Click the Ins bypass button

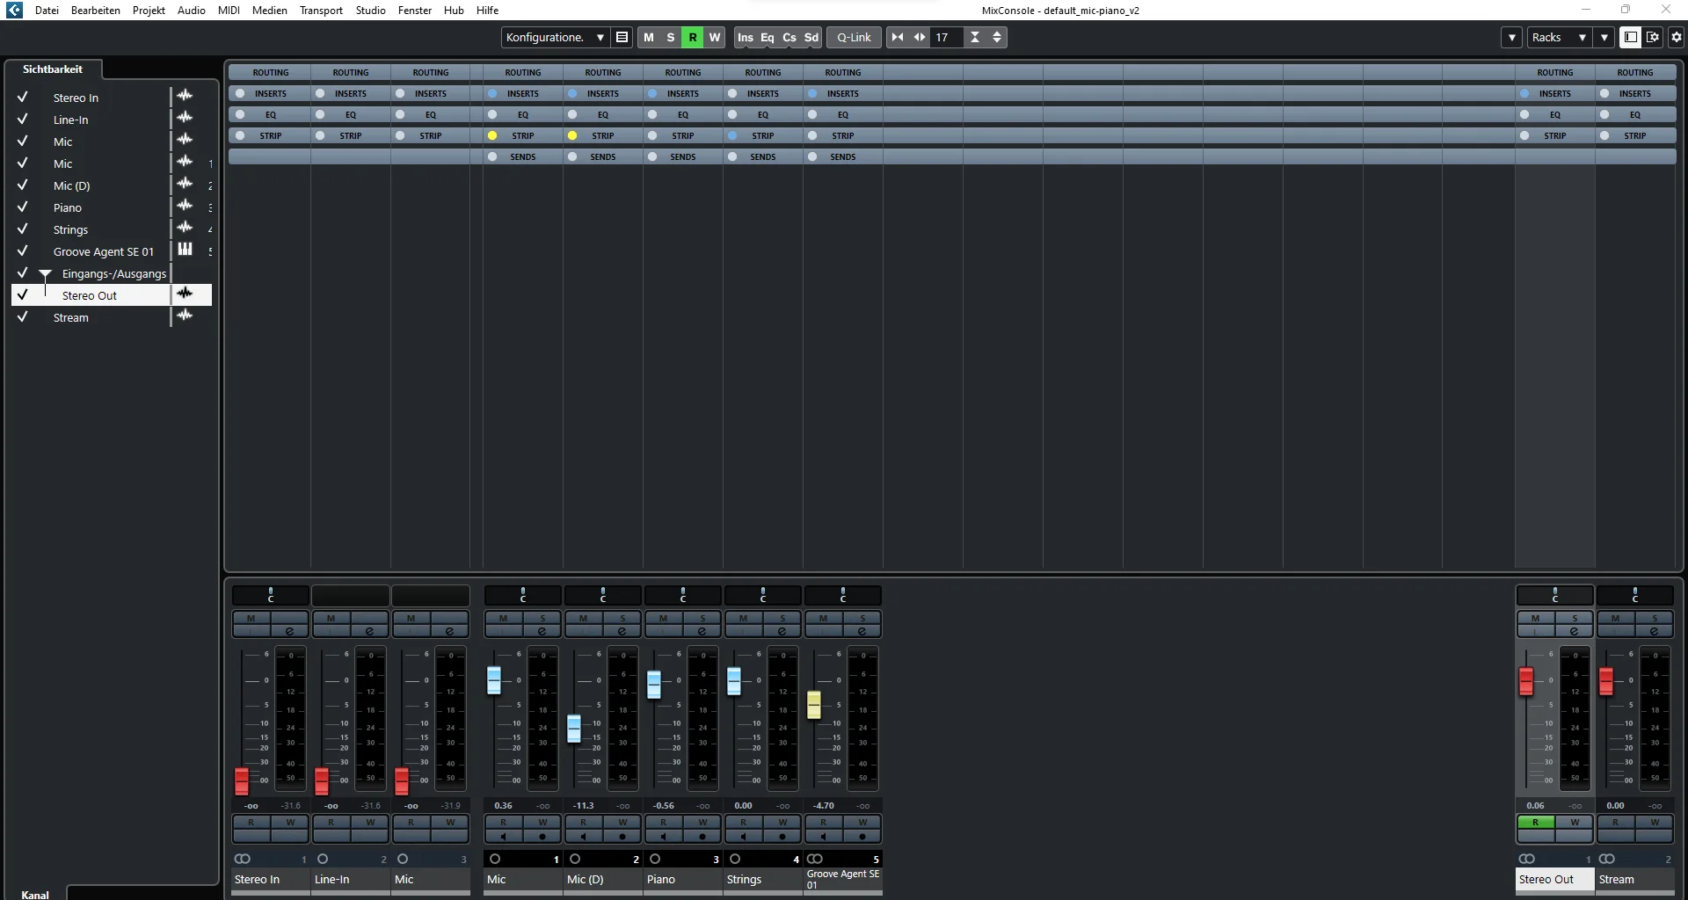pyautogui.click(x=746, y=37)
